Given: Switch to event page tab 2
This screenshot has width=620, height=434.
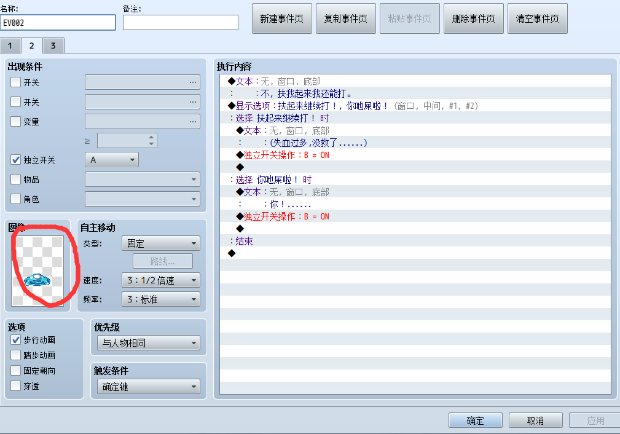Looking at the screenshot, I should (x=31, y=45).
